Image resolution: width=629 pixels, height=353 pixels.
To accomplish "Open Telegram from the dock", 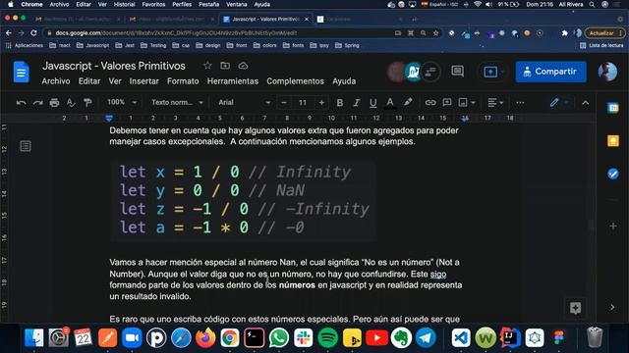I will point(426,338).
